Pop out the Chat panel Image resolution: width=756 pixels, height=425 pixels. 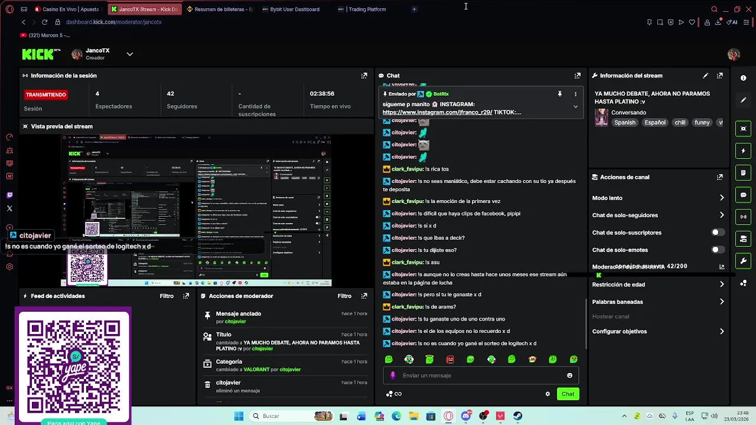pos(578,76)
